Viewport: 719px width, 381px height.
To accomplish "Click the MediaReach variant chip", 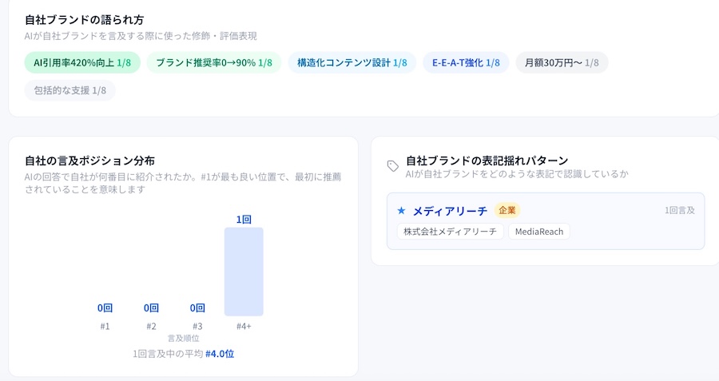I will (539, 232).
